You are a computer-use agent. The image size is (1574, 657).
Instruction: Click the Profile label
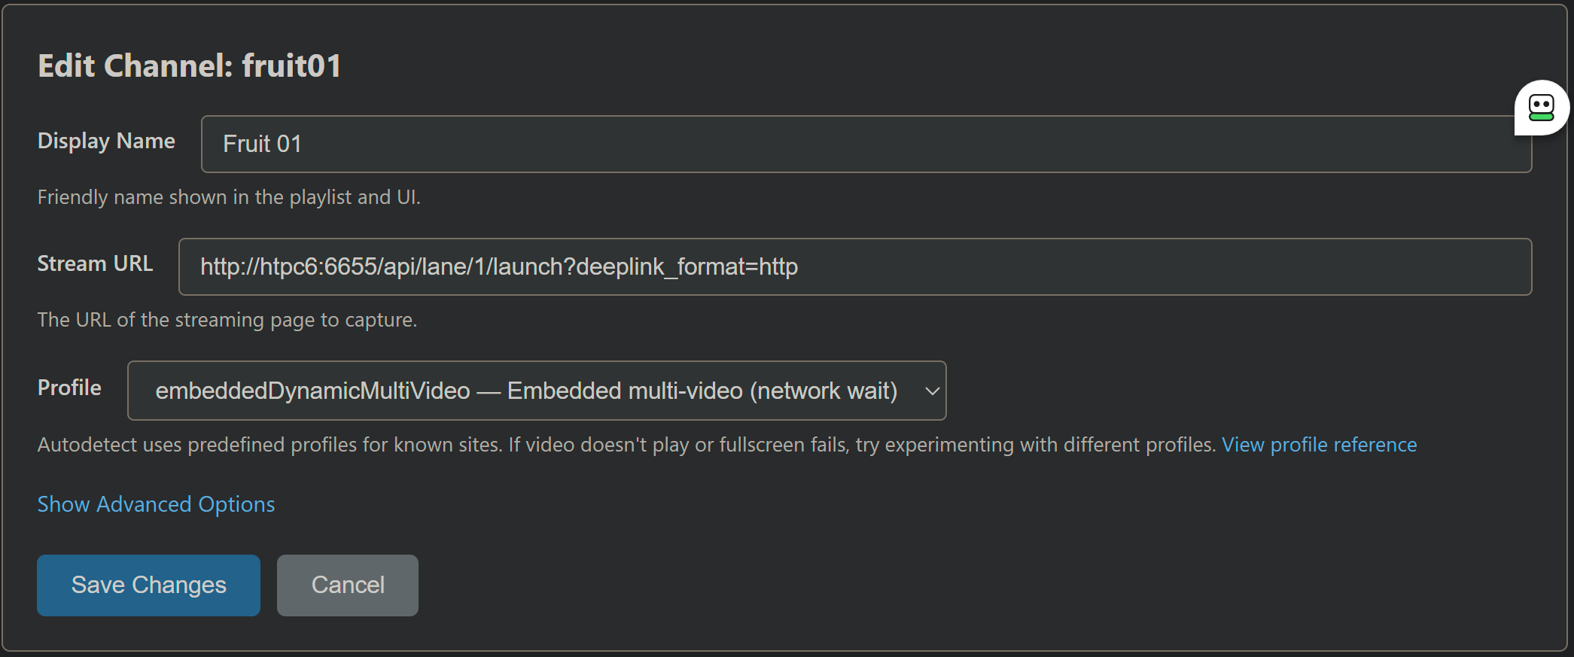pyautogui.click(x=69, y=388)
